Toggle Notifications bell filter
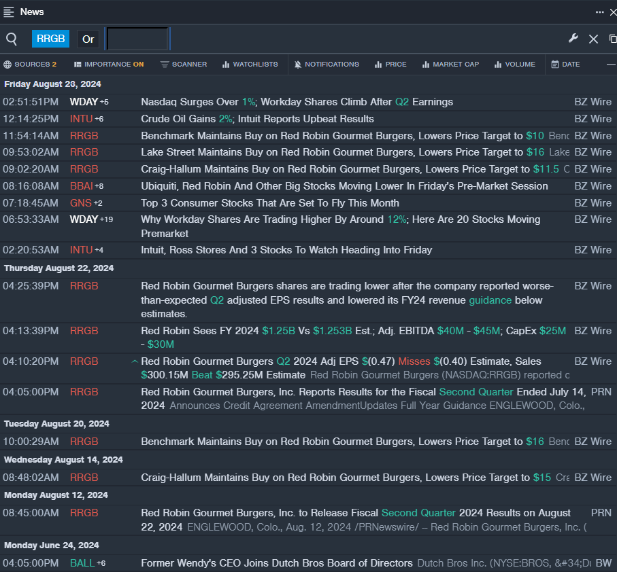 327,65
